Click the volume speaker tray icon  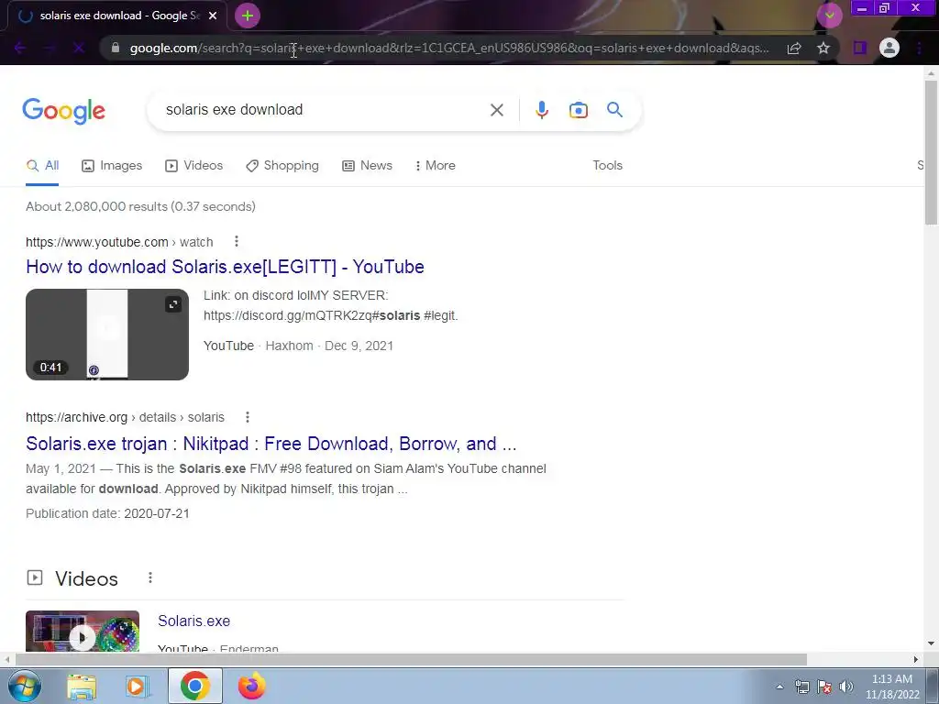click(846, 687)
